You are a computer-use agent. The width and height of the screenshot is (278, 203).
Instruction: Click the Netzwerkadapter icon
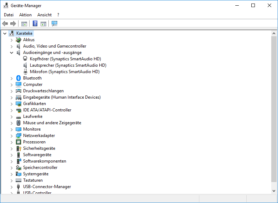(x=19, y=136)
